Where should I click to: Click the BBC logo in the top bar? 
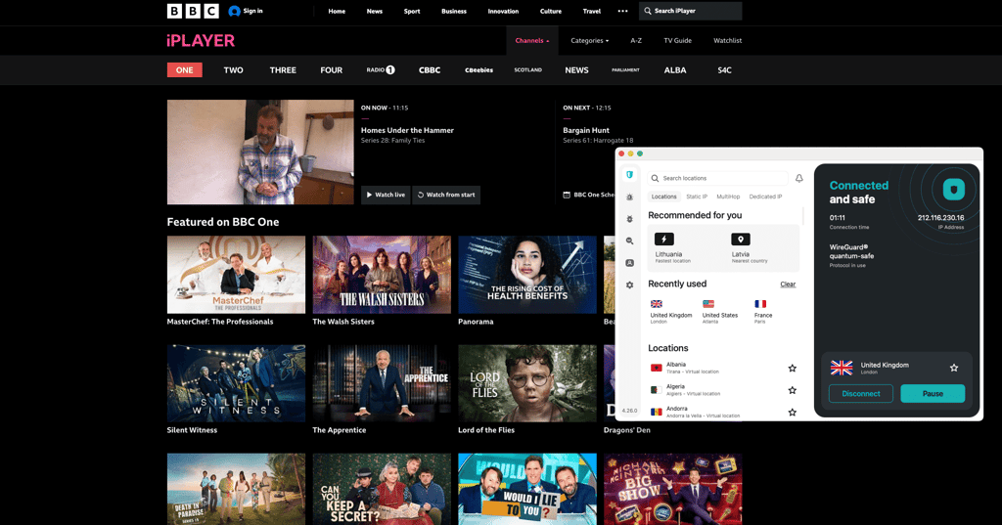(193, 11)
